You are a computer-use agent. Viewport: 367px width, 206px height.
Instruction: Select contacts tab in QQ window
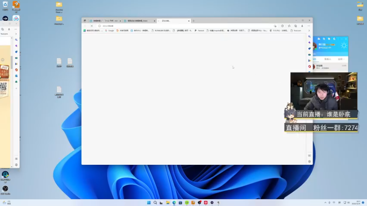coord(328,59)
